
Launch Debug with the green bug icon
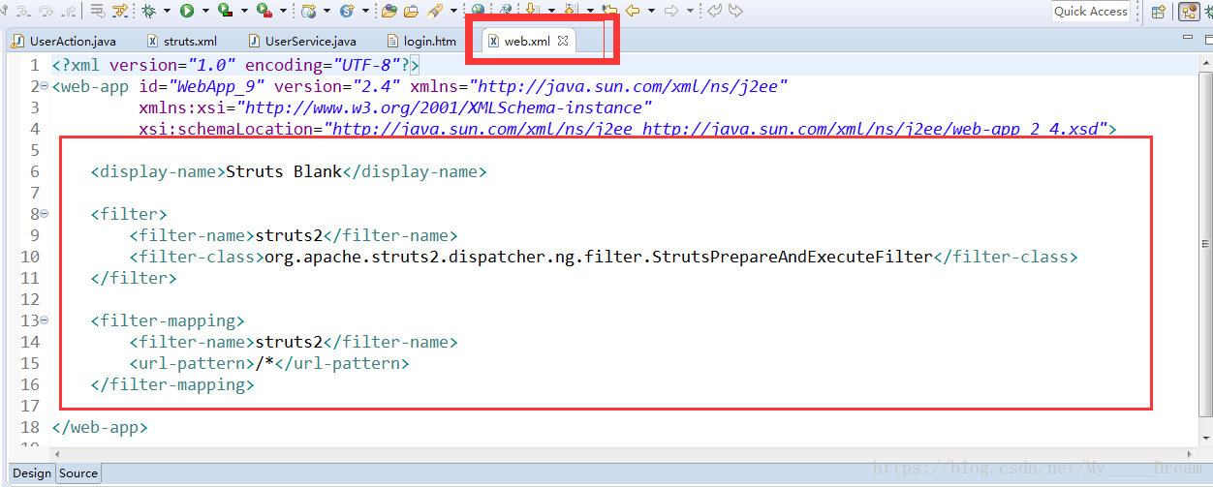(148, 11)
